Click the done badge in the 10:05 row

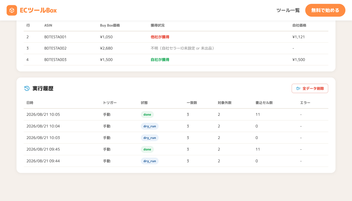(x=147, y=115)
